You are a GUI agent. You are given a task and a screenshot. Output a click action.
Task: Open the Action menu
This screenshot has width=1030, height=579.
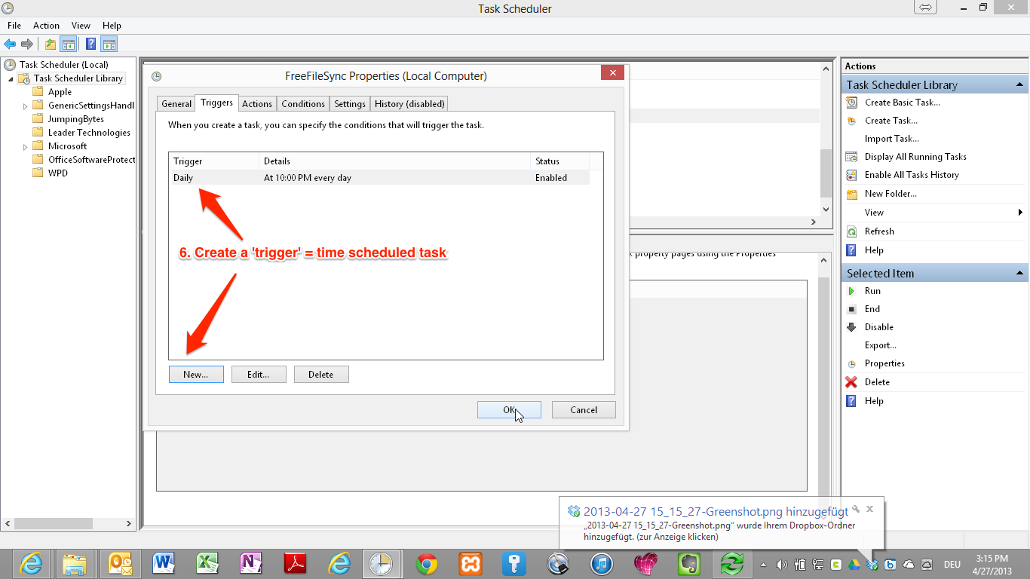[x=46, y=26]
